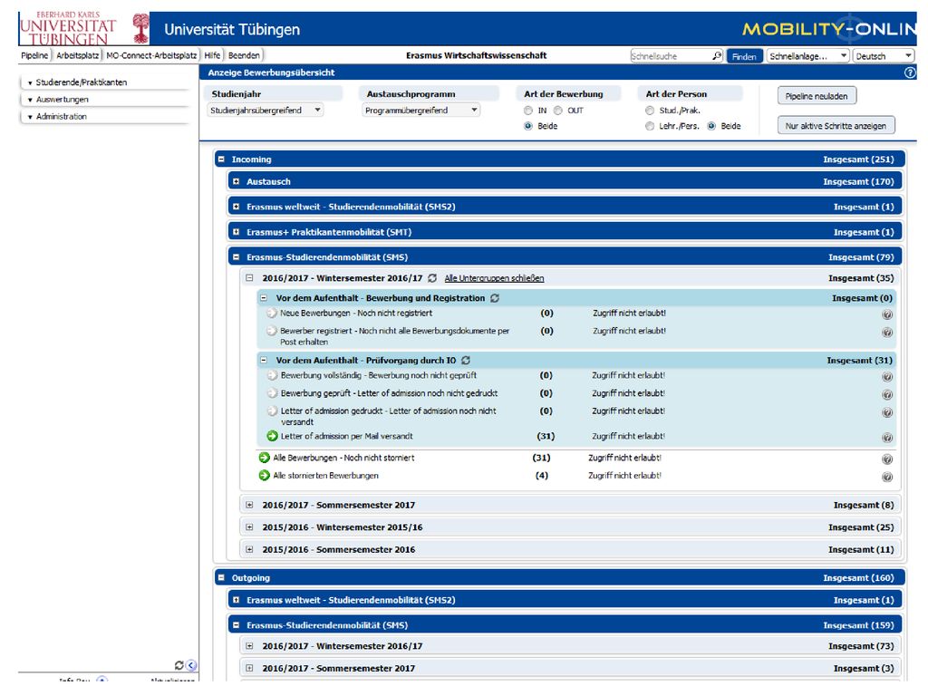Image resolution: width=928 pixels, height=696 pixels.
Task: Select Beide under Art der Bewerbung
Action: (x=528, y=126)
